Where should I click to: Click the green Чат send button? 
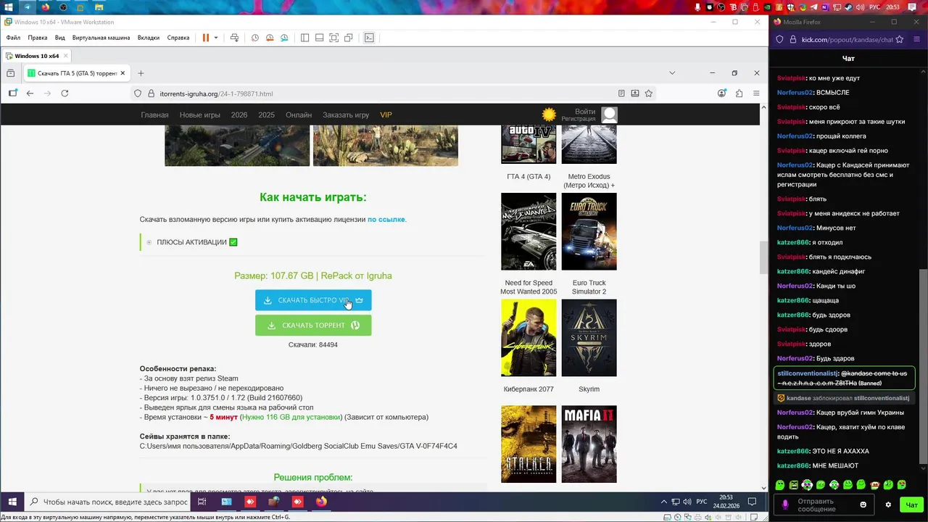[x=912, y=505]
